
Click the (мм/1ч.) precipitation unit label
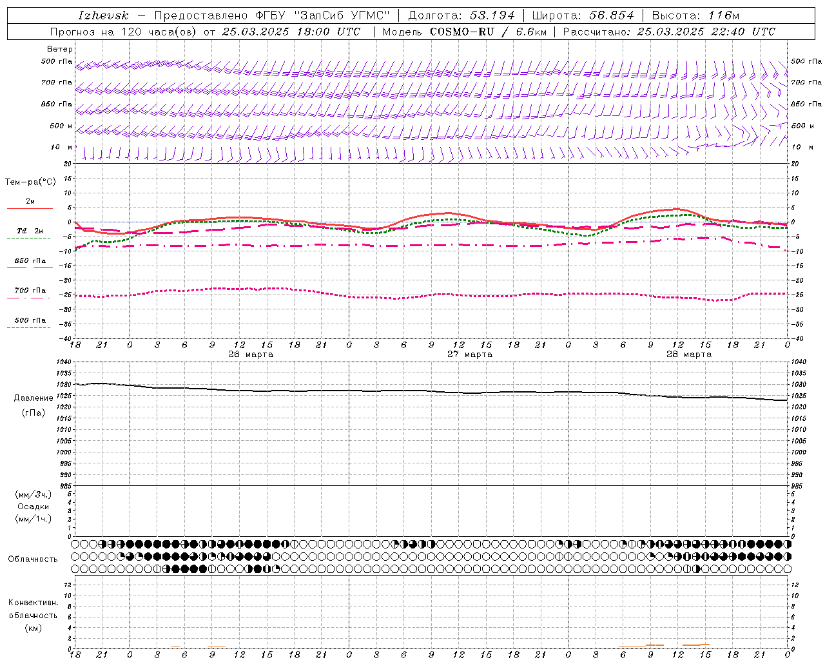(x=34, y=519)
